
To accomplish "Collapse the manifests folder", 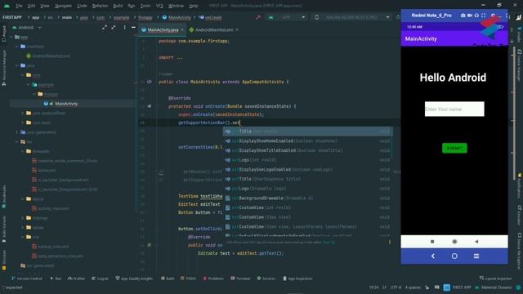I will [x=17, y=47].
